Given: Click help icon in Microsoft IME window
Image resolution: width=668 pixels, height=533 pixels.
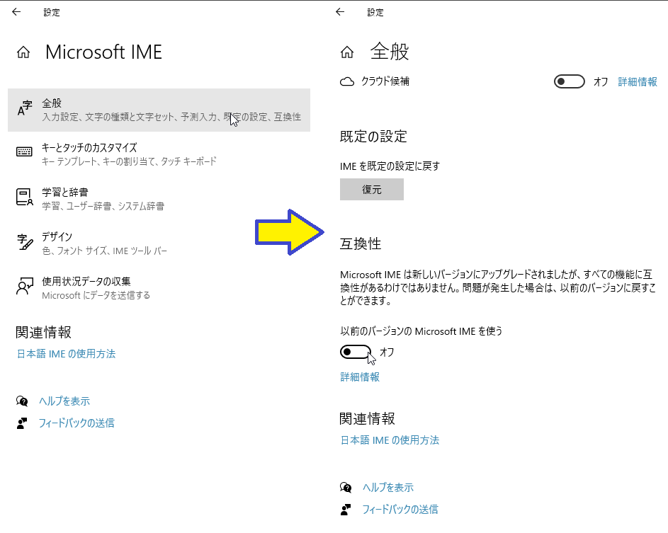Looking at the screenshot, I should pos(22,401).
